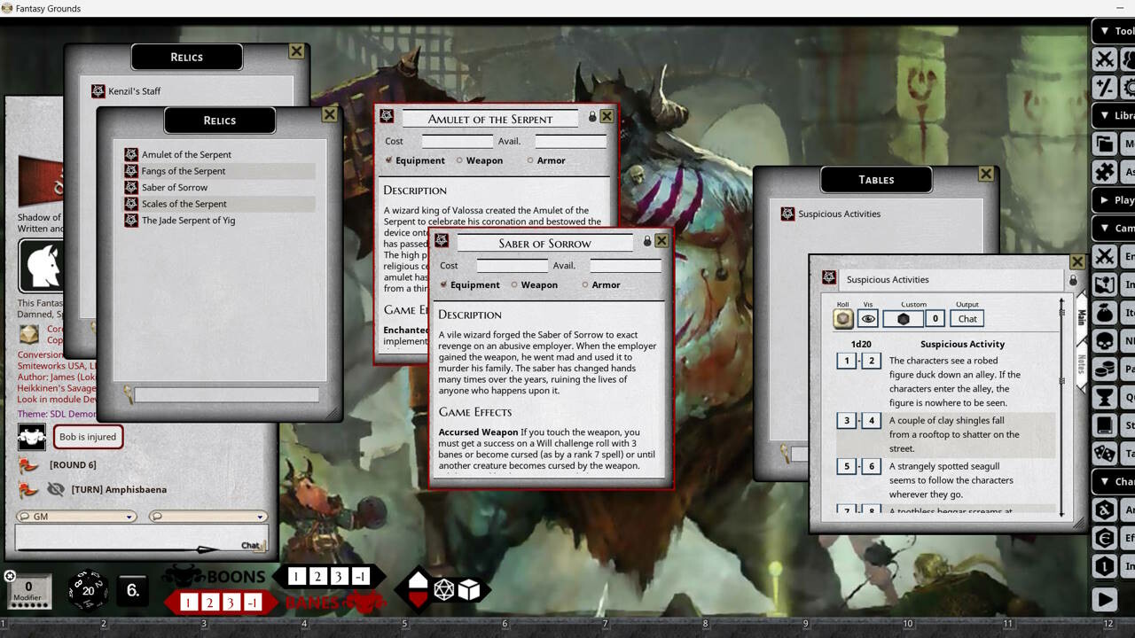Open the Effects icon under Chat section
Image resolution: width=1135 pixels, height=638 pixels.
1106,538
